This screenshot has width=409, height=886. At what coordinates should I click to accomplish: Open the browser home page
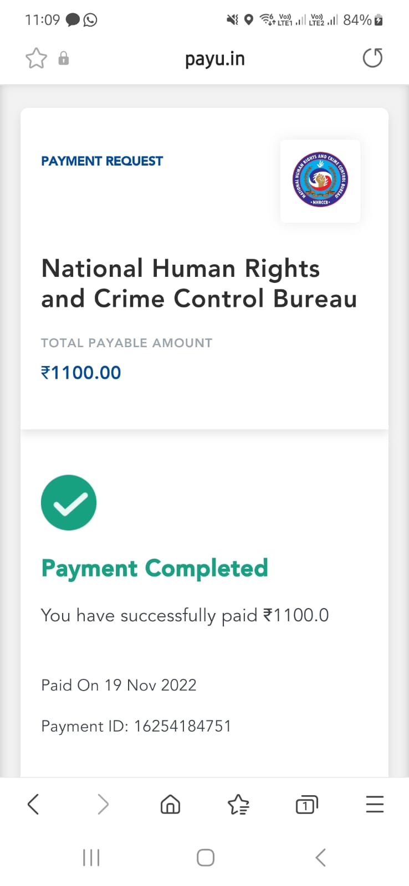170,804
